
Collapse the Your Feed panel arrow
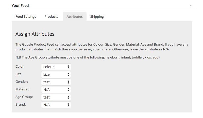click(x=191, y=6)
